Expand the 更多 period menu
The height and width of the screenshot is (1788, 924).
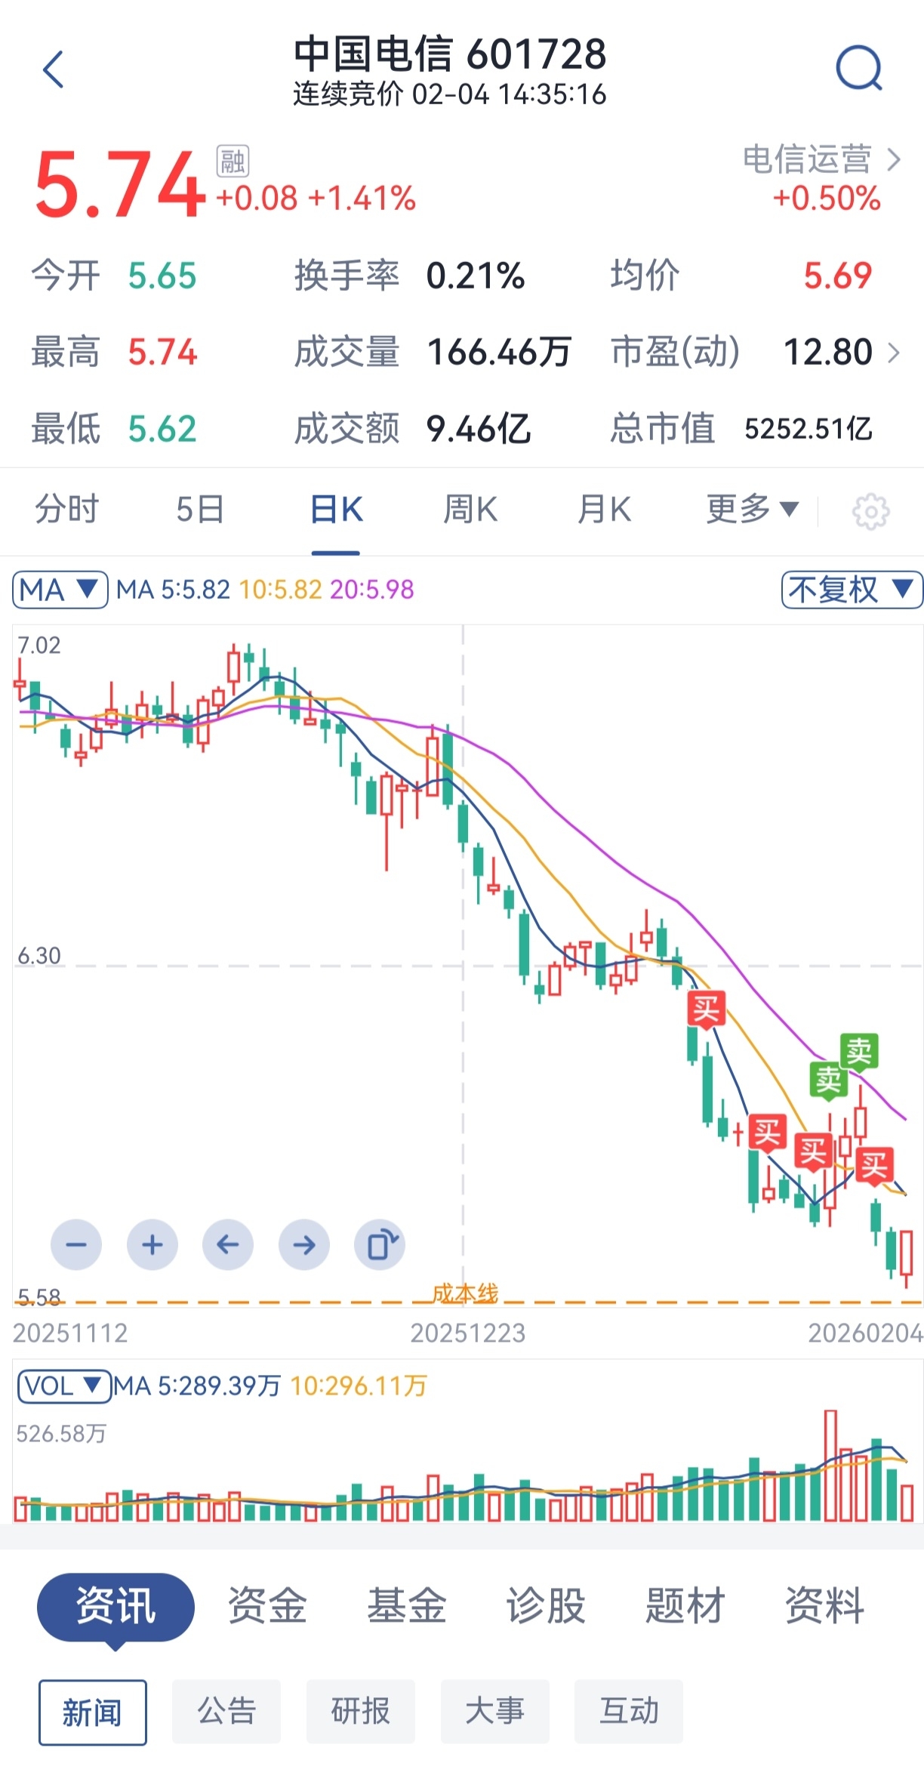click(x=753, y=510)
